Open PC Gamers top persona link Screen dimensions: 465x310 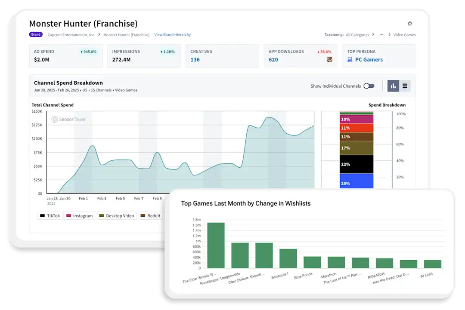pos(369,59)
